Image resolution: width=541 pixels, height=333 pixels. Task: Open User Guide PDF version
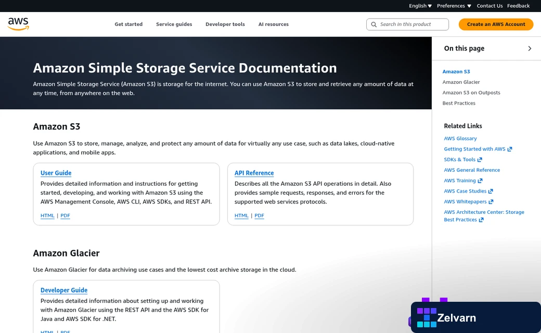click(x=65, y=216)
